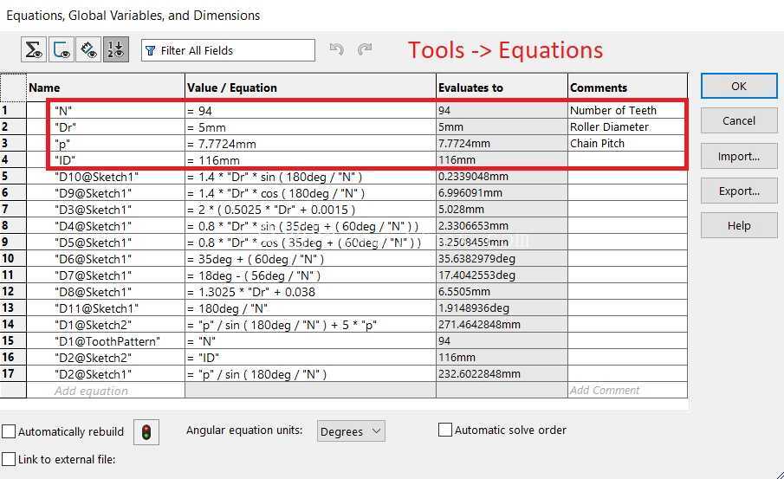Click the Redo arrow icon

tap(365, 49)
